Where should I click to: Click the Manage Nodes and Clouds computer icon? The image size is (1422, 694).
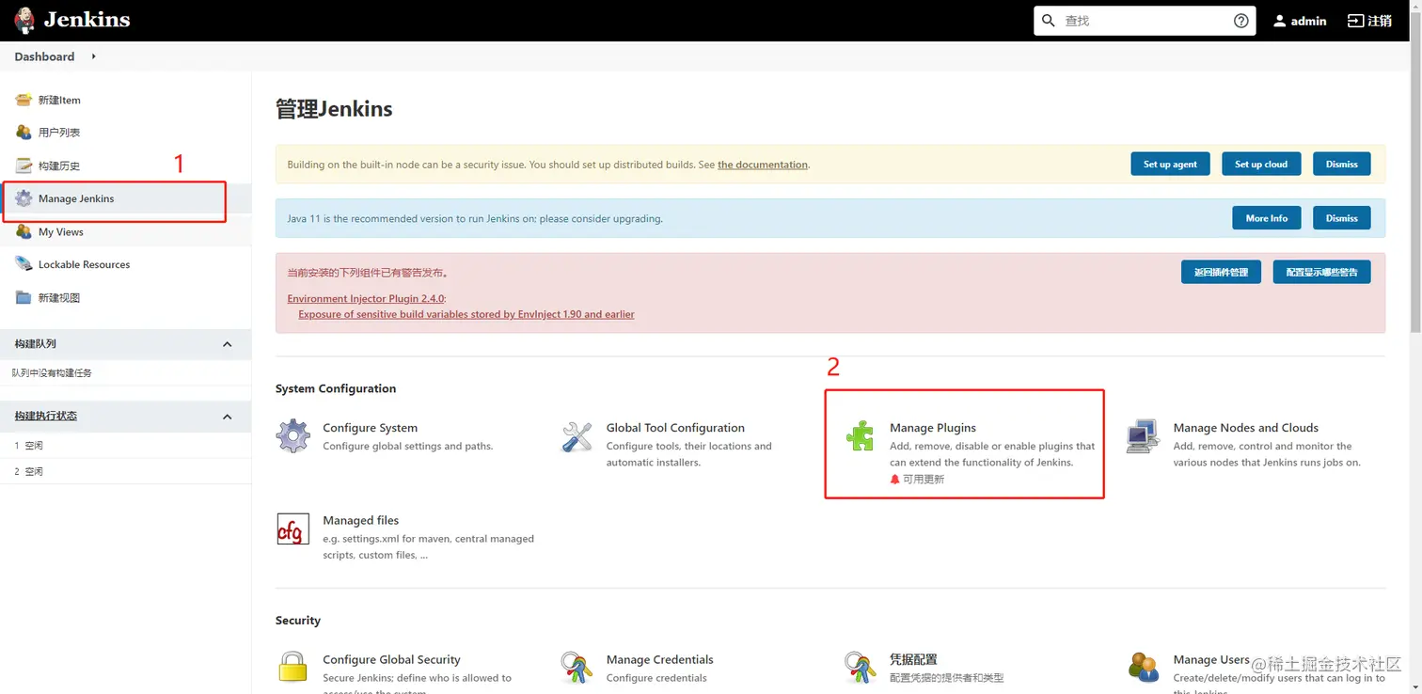[x=1143, y=436]
